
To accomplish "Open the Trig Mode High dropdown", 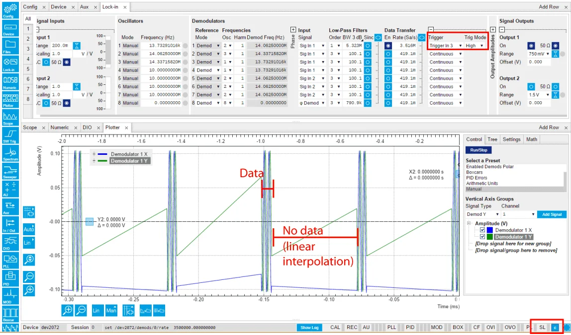I will click(475, 46).
